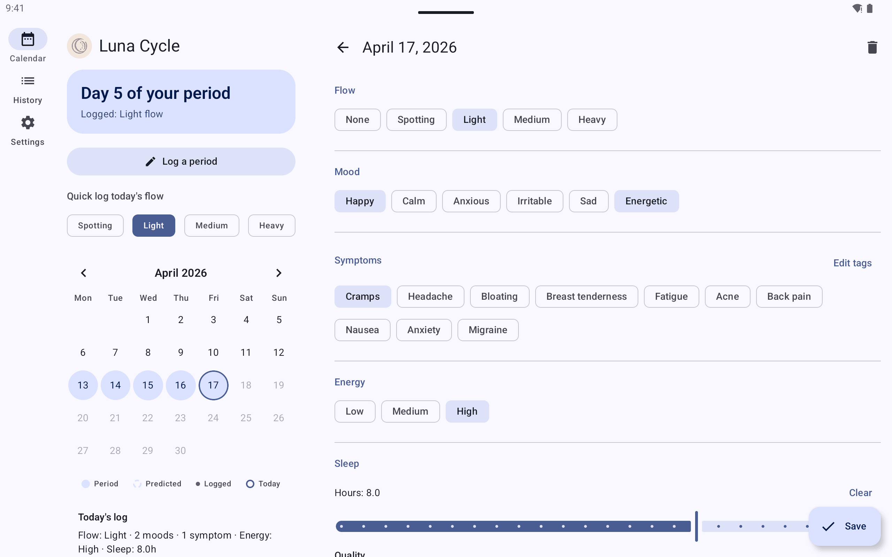Select April 18 on the calendar

tap(246, 385)
